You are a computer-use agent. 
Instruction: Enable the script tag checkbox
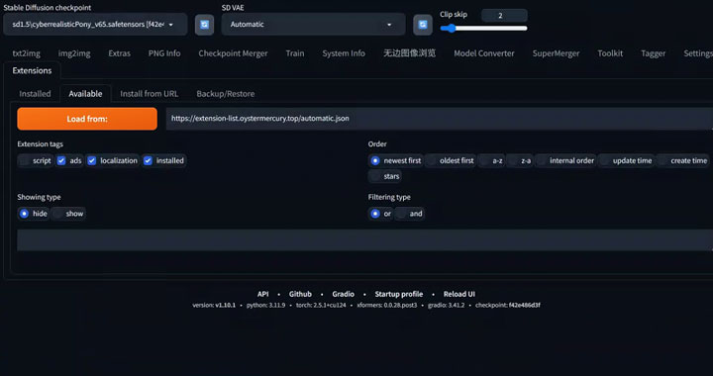(25, 160)
